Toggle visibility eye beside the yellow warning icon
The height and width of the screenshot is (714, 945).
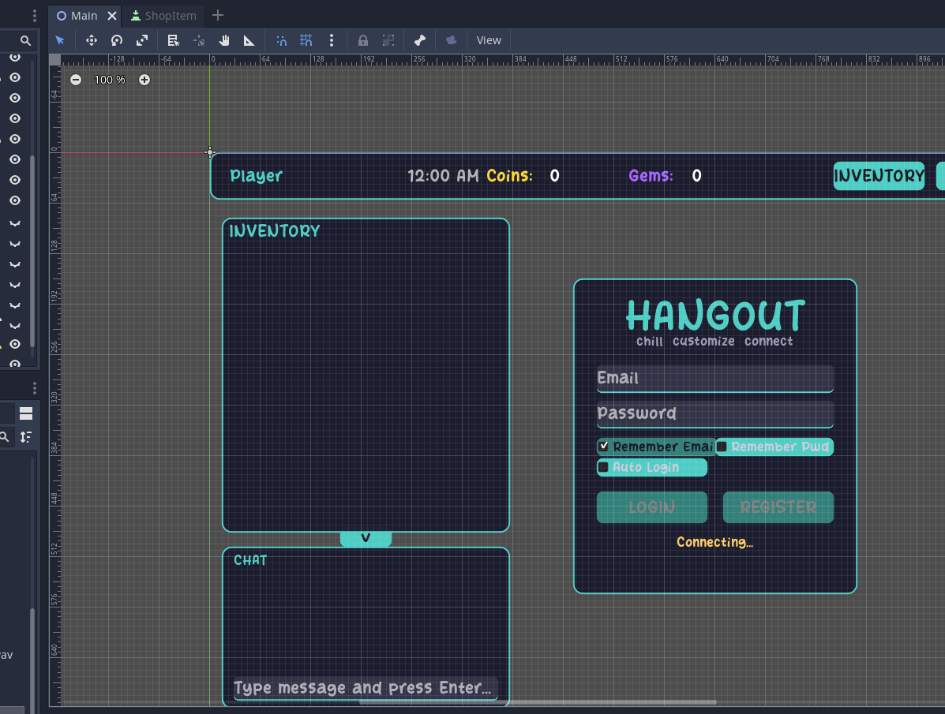(15, 344)
